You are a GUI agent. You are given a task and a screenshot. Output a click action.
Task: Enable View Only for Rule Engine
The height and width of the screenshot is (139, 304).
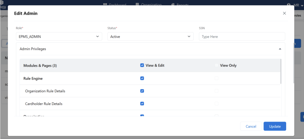pyautogui.click(x=216, y=78)
